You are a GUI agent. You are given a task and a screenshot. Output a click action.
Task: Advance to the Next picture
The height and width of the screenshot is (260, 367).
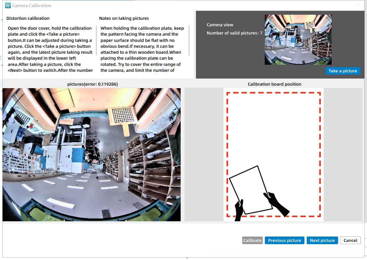click(322, 240)
